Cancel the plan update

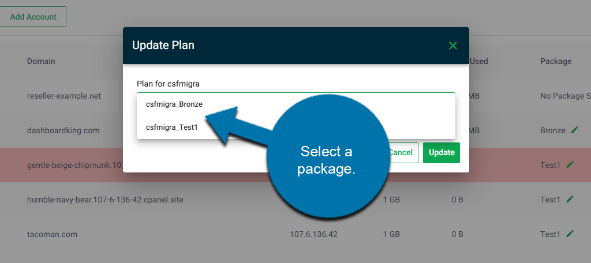(x=401, y=153)
